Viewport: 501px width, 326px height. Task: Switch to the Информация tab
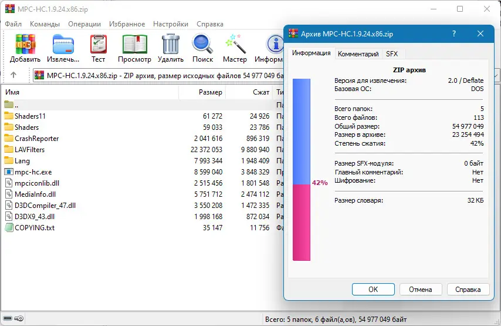pyautogui.click(x=311, y=53)
